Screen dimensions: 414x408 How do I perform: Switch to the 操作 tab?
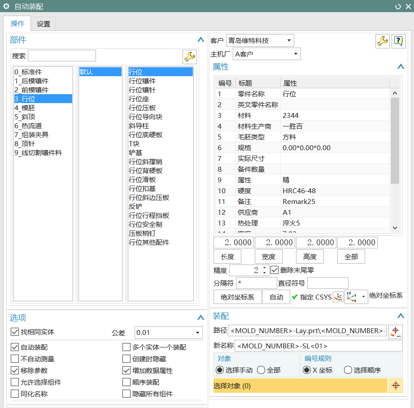17,24
